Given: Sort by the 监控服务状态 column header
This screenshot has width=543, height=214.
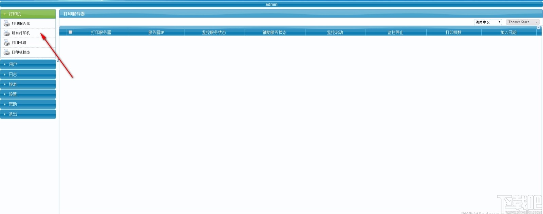Looking at the screenshot, I should (214, 33).
